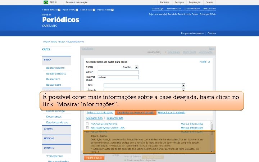The image size is (259, 162).
Task: Open American Physical Society - APS link
Action: pos(108,128)
